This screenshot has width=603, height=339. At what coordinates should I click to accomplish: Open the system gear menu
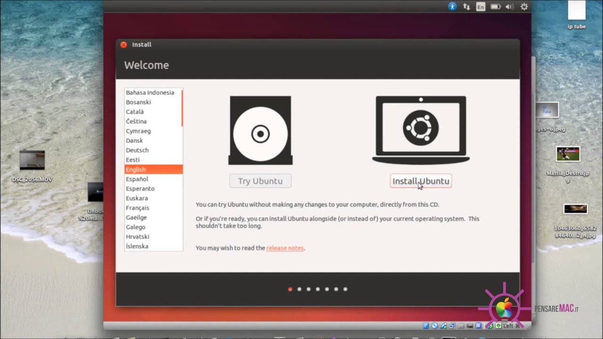[524, 7]
